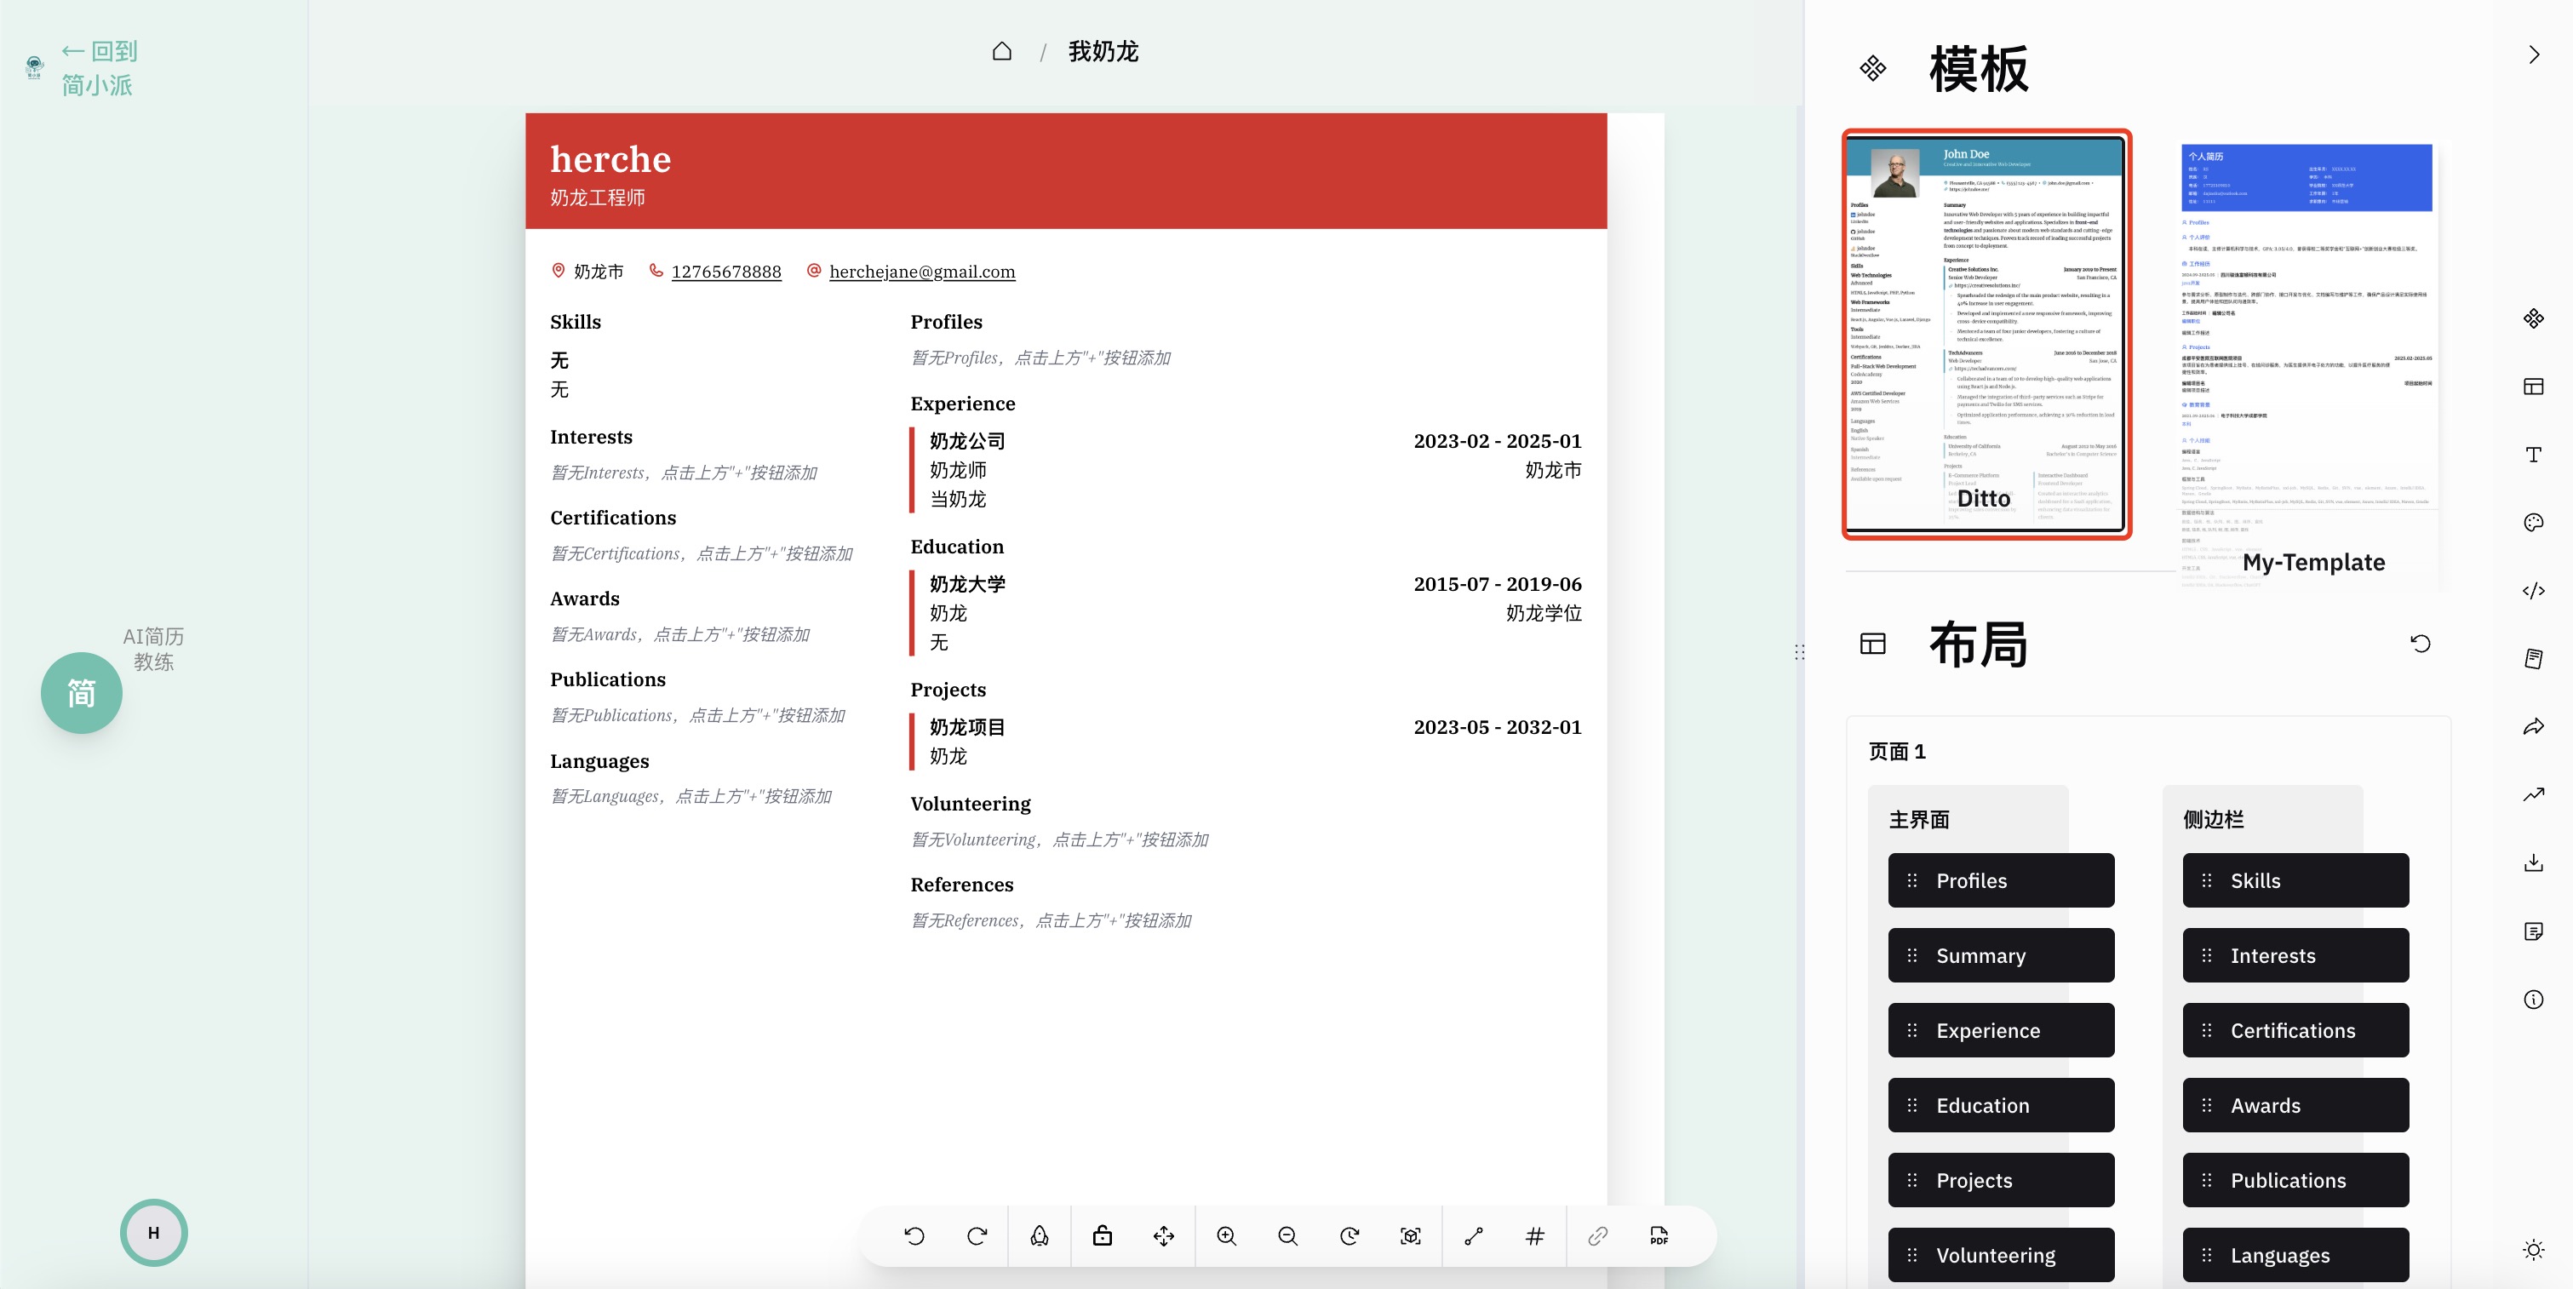Toggle light/dark mode sun icon
2573x1289 pixels.
click(2533, 1249)
